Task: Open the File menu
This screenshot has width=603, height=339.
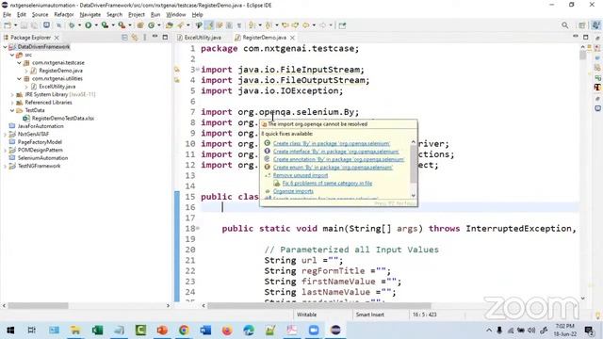Action: (7, 15)
